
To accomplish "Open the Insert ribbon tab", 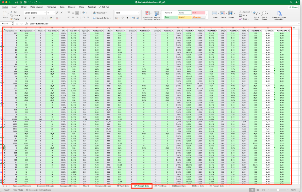I will coord(15,7).
